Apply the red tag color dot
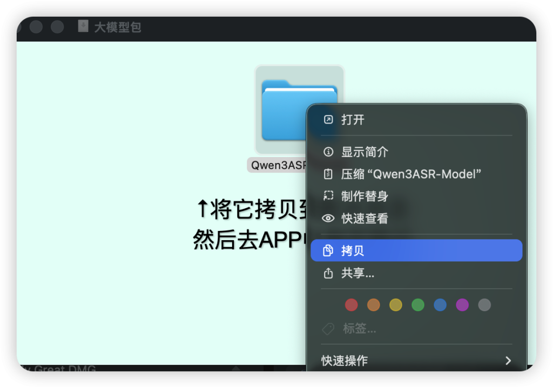This screenshot has width=553, height=388. click(x=352, y=305)
